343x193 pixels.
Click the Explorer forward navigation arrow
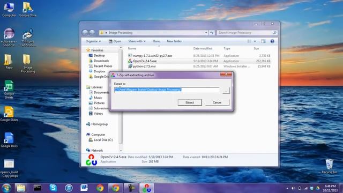pos(92,33)
